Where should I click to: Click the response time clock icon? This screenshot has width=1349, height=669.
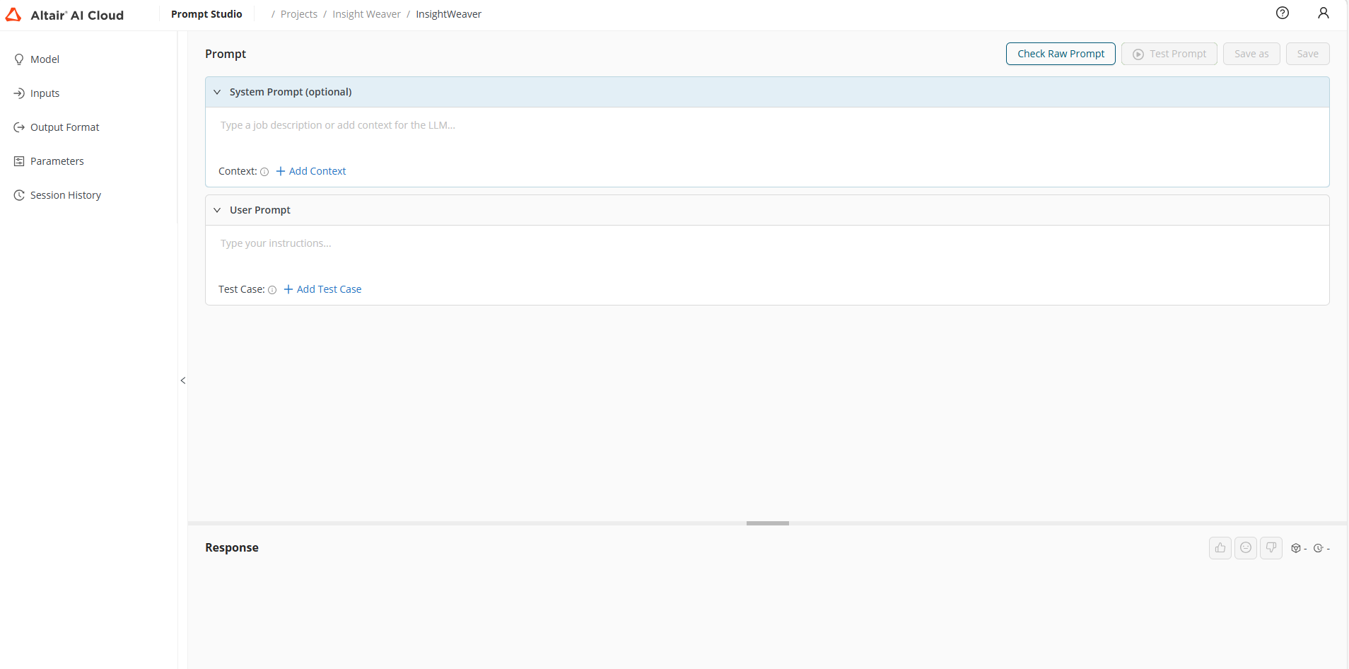[x=1318, y=548]
